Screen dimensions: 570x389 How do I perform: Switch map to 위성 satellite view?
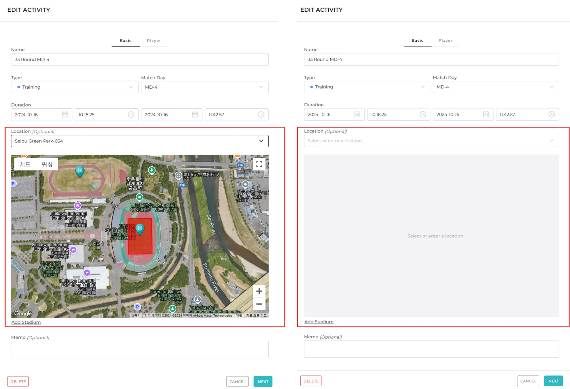(x=47, y=164)
